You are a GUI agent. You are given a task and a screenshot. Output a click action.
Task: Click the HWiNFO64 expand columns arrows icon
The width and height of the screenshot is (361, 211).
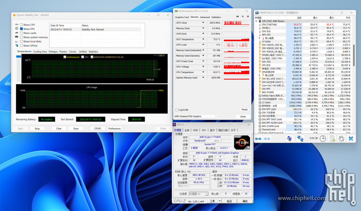point(258,139)
